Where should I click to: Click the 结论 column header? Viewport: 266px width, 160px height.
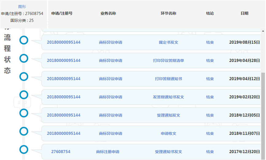[210, 14]
